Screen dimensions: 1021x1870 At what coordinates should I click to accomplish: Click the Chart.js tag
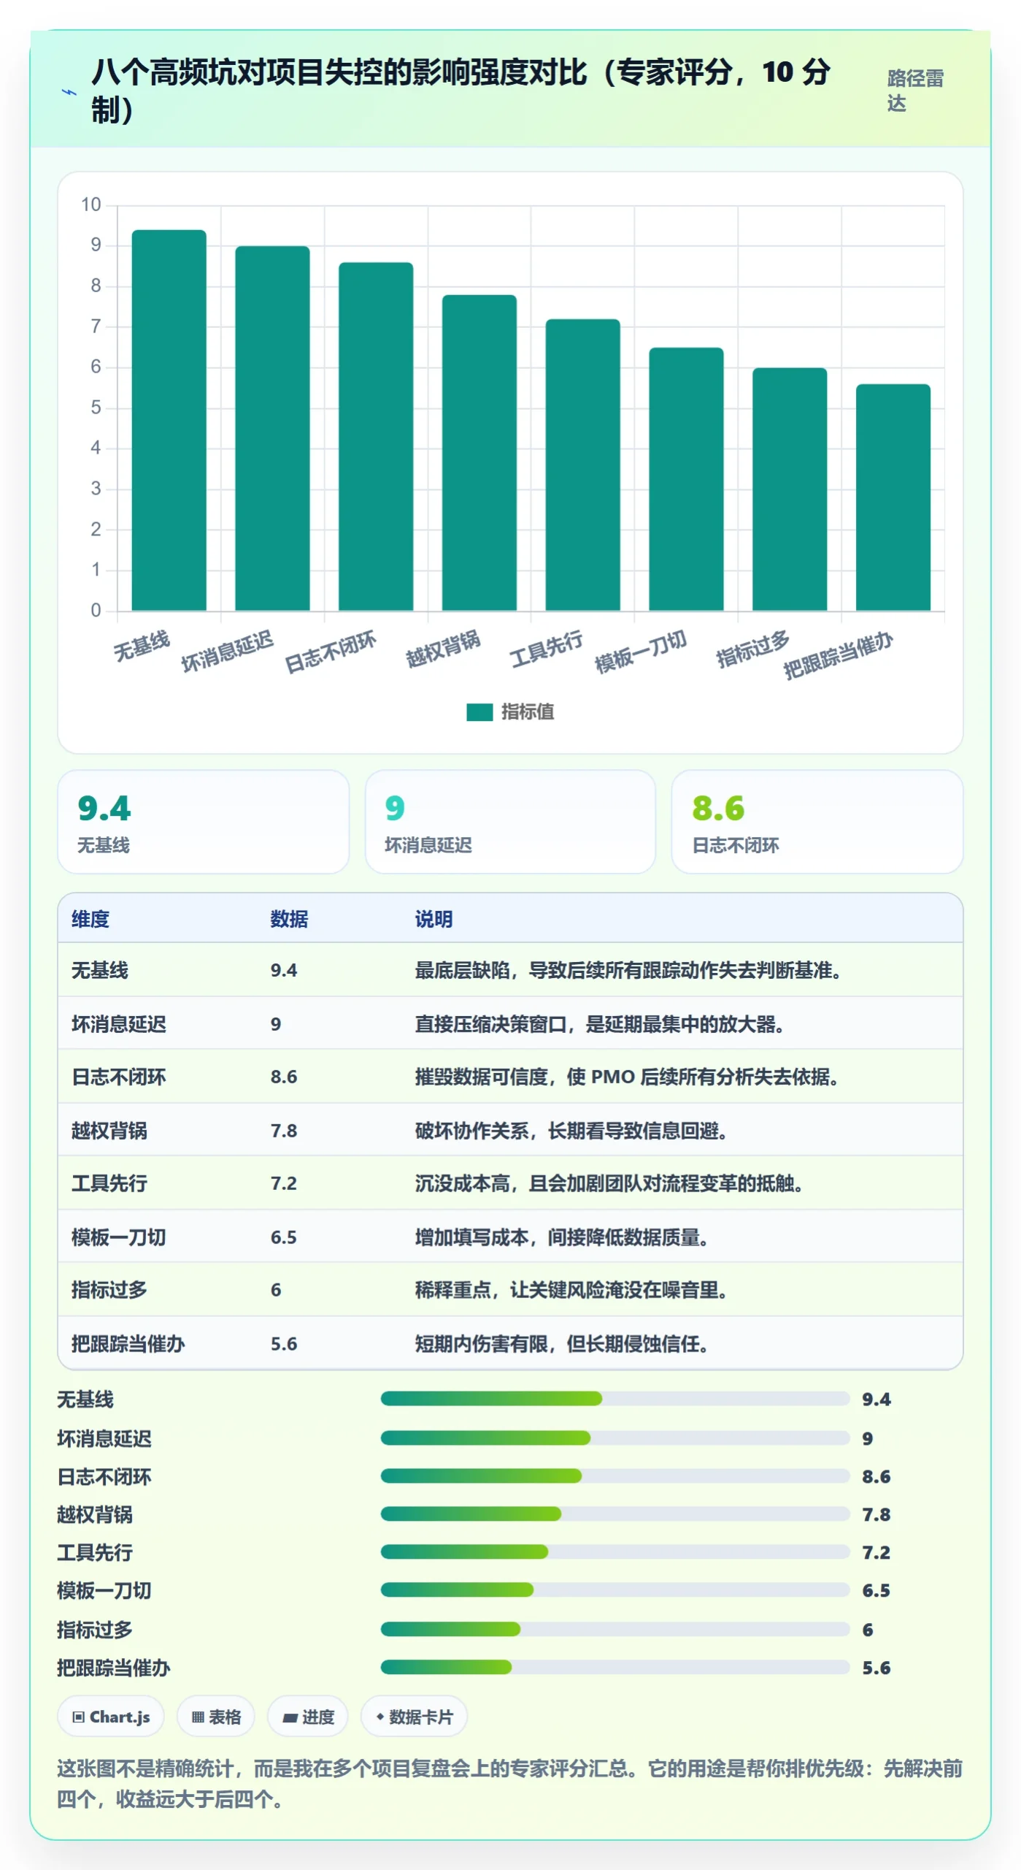tap(111, 1717)
